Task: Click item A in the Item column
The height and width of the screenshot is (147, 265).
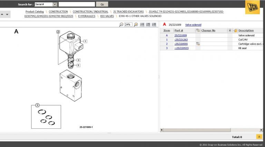Action: [x=167, y=35]
